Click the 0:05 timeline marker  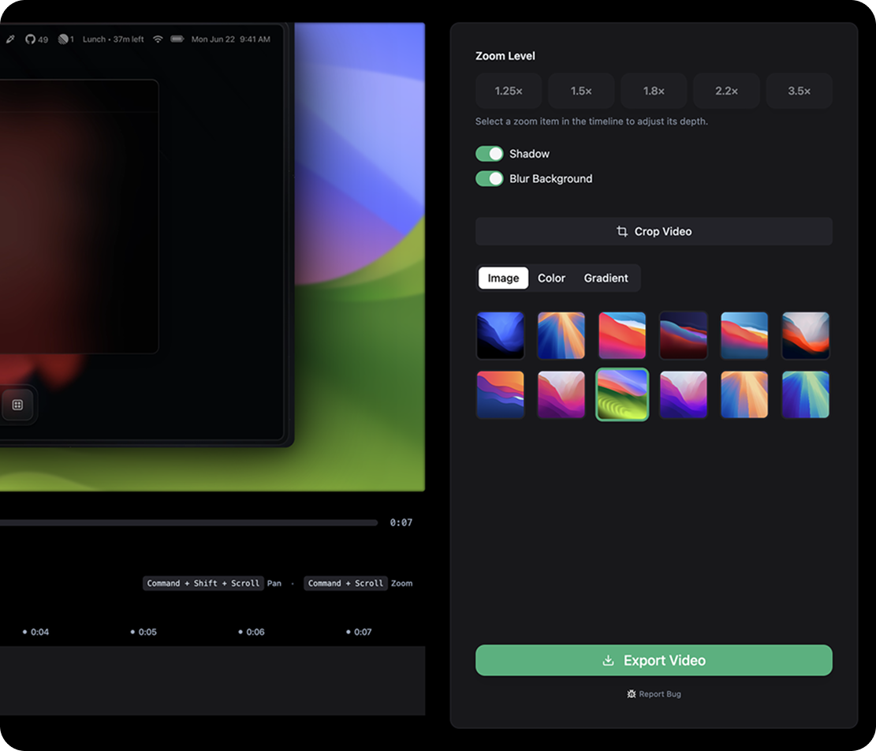pyautogui.click(x=144, y=632)
